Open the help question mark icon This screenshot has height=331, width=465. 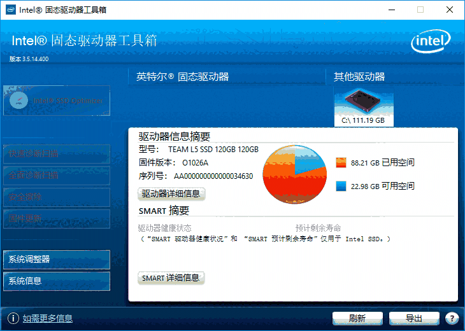pos(452,318)
